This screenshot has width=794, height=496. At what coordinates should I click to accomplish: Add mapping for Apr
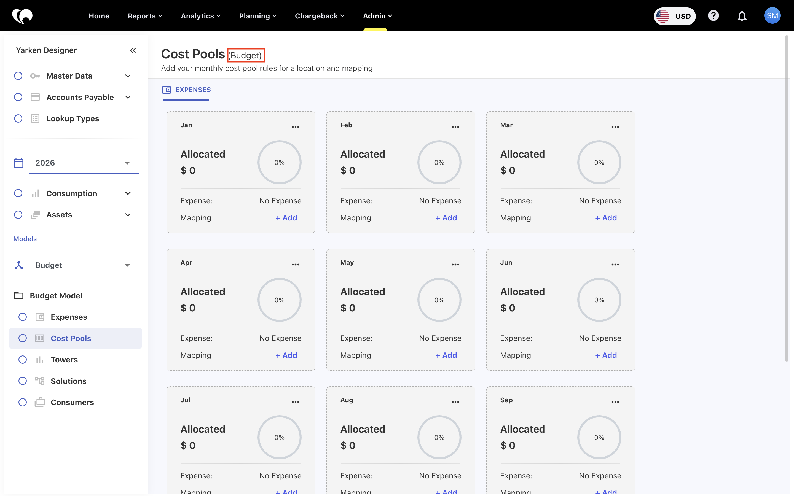point(286,355)
